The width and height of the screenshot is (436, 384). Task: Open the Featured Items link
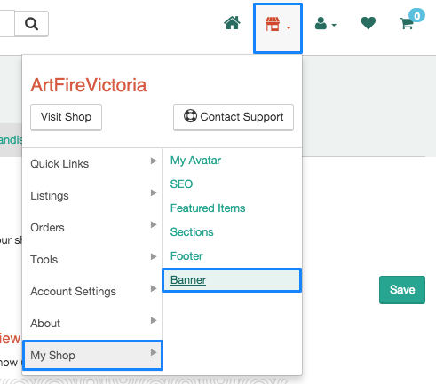pyautogui.click(x=208, y=208)
